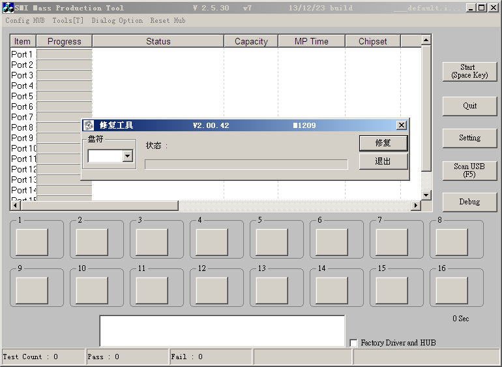Open the Tools[T] menu
This screenshot has height=367, width=502.
pyautogui.click(x=68, y=20)
